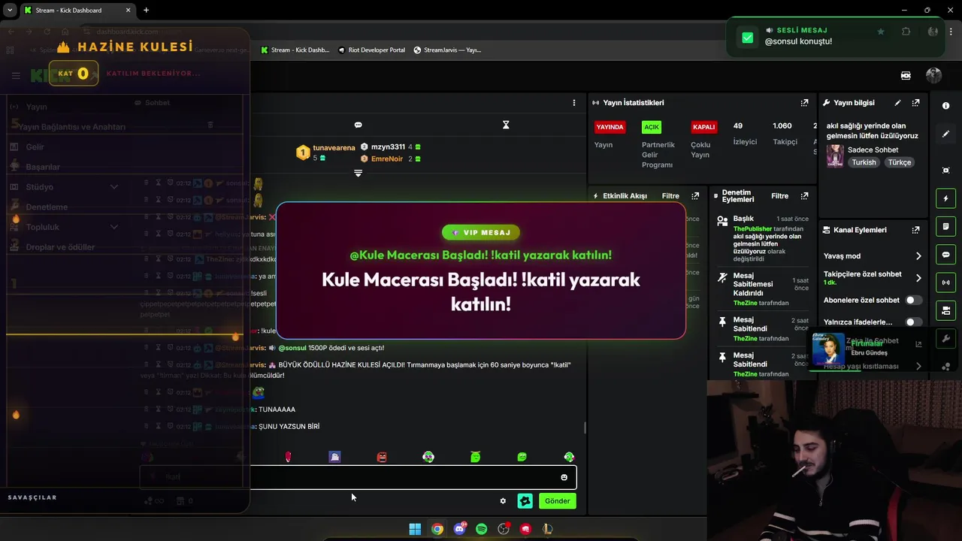Pop out the Etkinlik Akışı panel
The width and height of the screenshot is (962, 541).
pos(695,196)
